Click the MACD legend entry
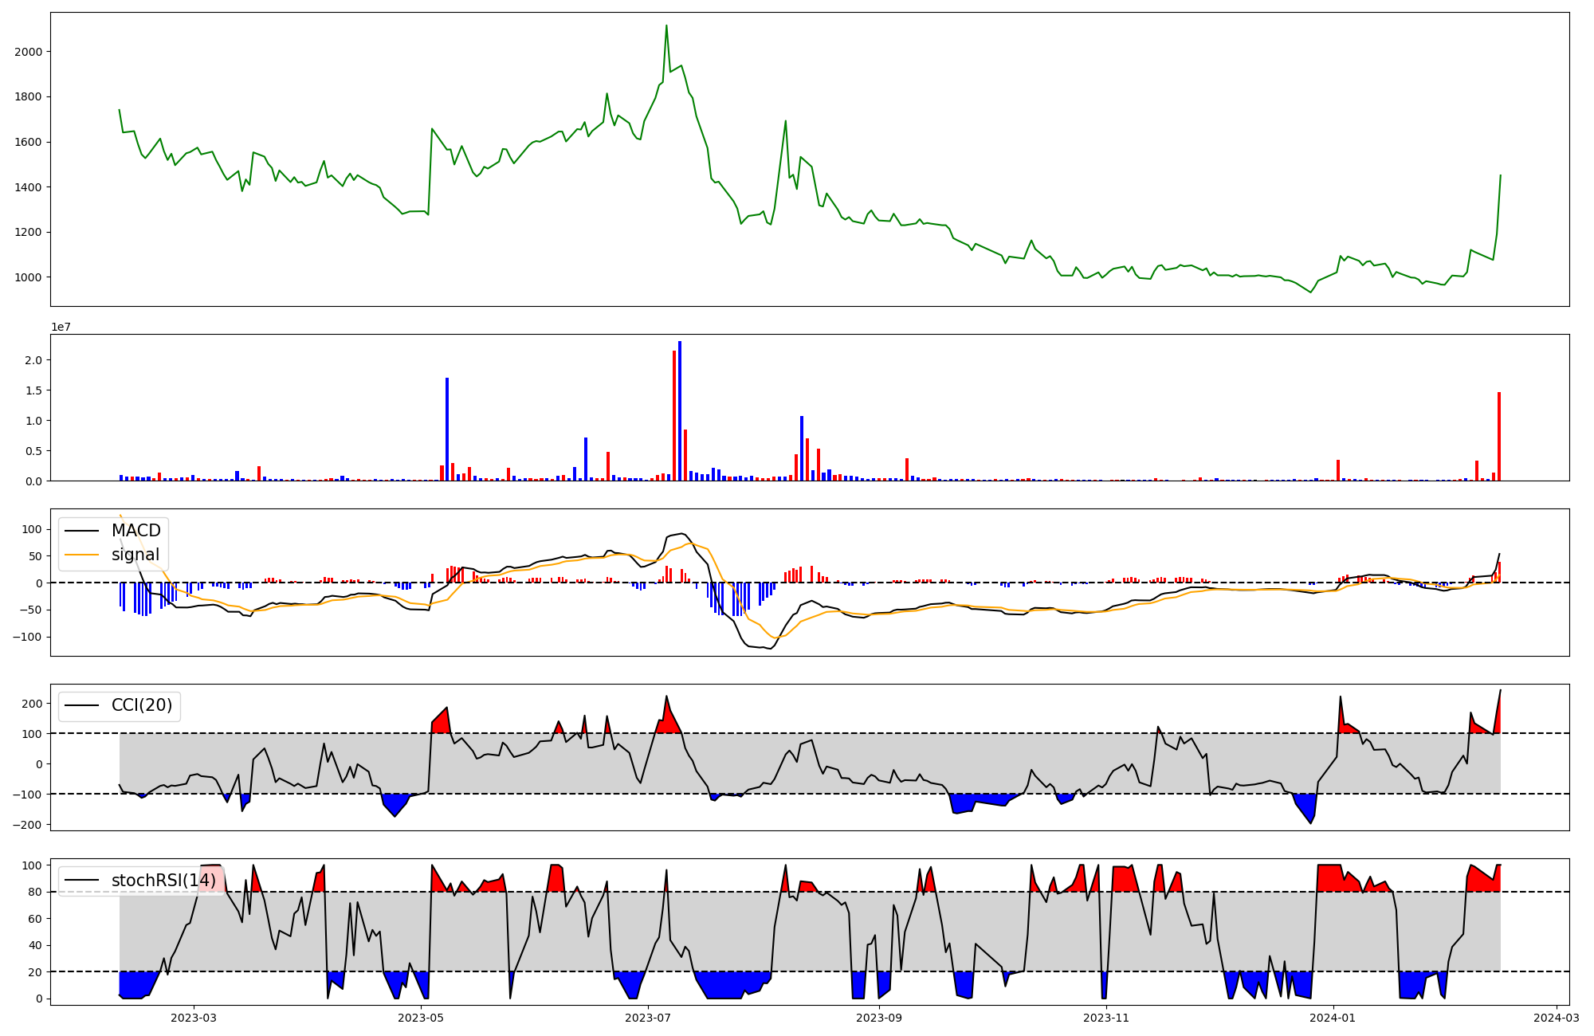Viewport: 1594px width, 1036px height. 135,531
